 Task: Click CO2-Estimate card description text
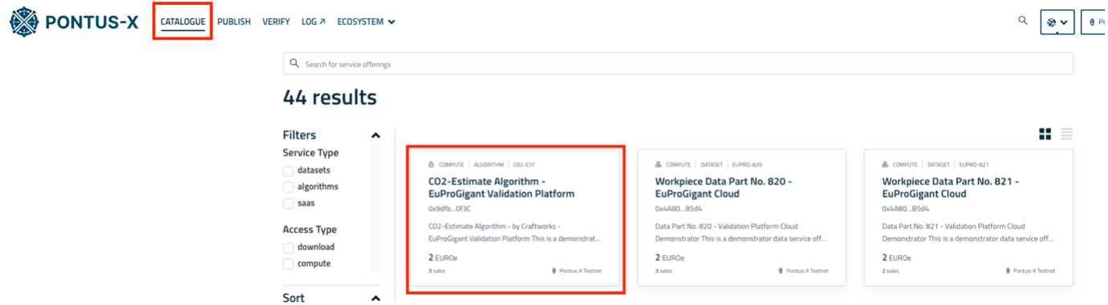(514, 232)
